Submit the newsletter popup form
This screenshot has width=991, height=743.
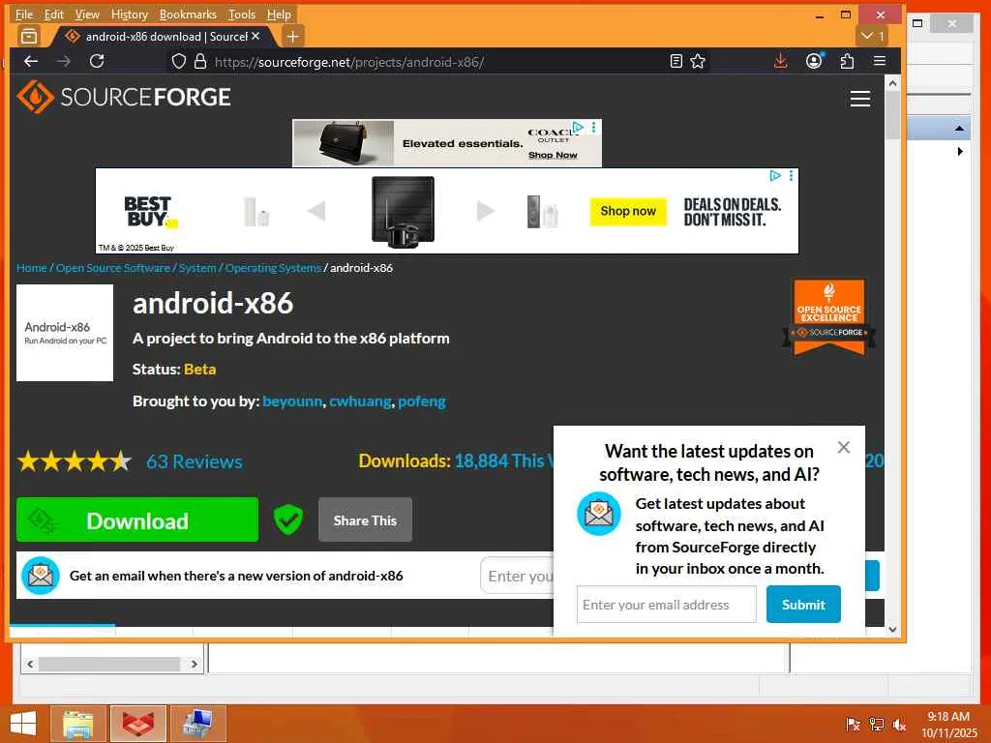coord(803,605)
